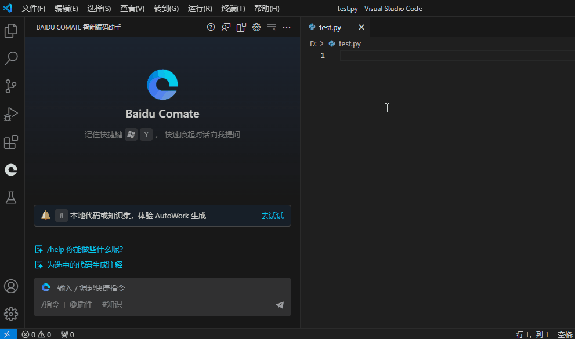Viewport: 575px width, 339px height.
Task: Open the 运行(R) menu
Action: click(x=200, y=9)
